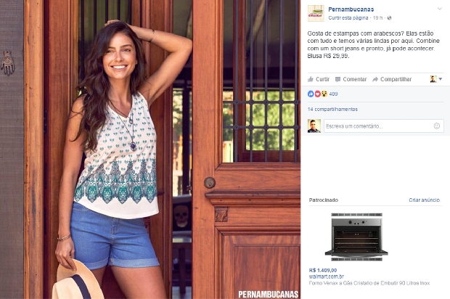
Task: Click the 'Curtir esta página' link
Action: tap(348, 18)
